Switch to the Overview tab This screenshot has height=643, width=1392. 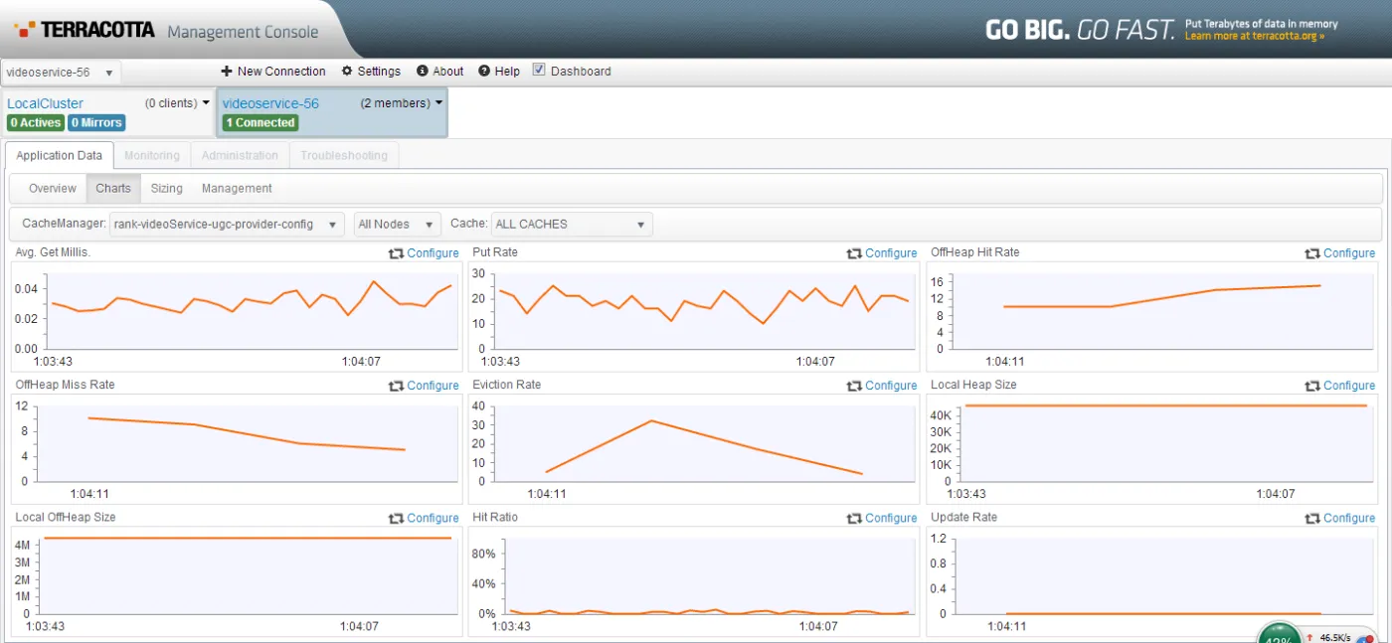pyautogui.click(x=52, y=189)
